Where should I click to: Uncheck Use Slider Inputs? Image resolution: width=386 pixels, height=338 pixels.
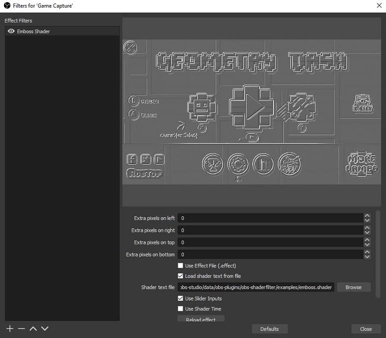(x=180, y=298)
